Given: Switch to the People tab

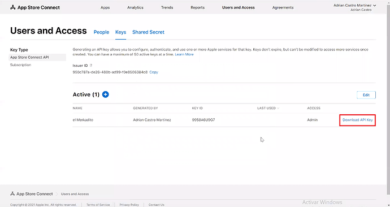Looking at the screenshot, I should tap(101, 32).
